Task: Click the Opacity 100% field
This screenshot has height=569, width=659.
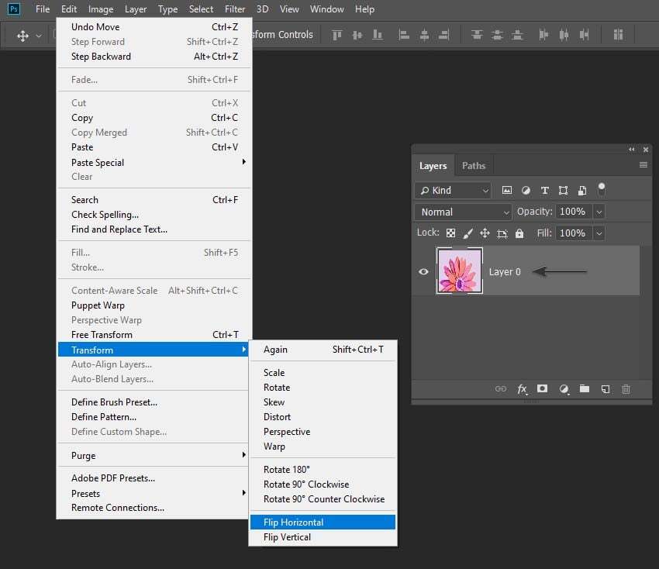Action: (x=574, y=212)
